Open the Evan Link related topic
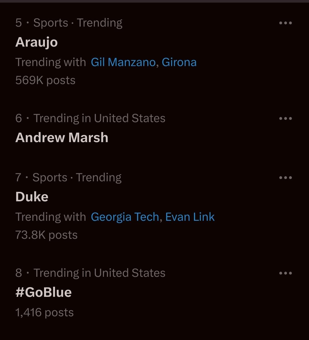This screenshot has height=340, width=309. coord(190,217)
